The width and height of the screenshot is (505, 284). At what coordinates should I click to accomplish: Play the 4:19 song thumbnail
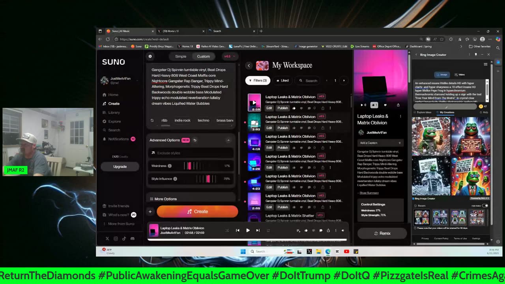coord(254,142)
